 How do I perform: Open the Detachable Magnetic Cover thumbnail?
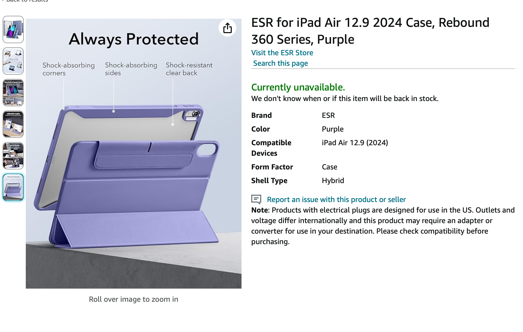[13, 93]
